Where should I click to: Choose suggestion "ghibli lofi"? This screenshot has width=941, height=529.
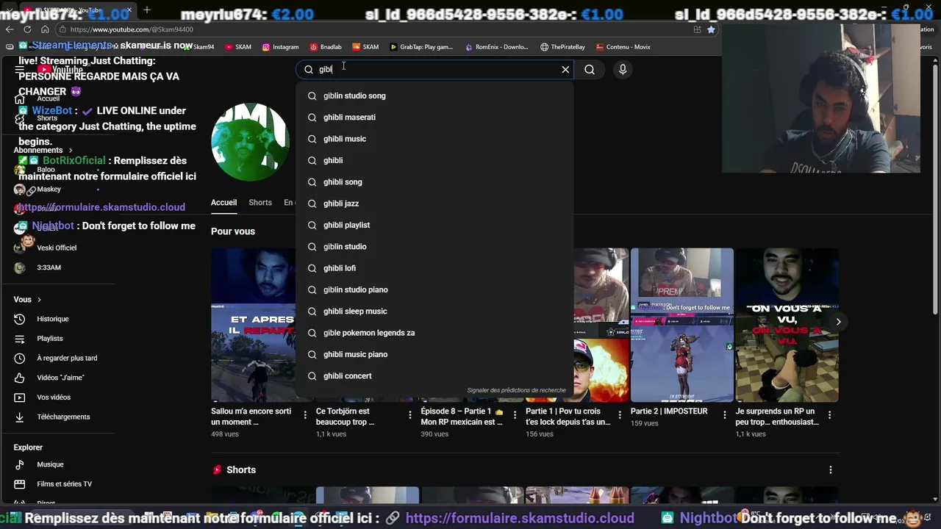434,268
